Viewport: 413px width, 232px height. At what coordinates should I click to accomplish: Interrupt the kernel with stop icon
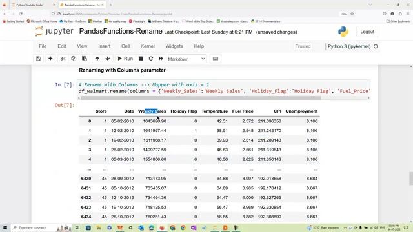141,59
